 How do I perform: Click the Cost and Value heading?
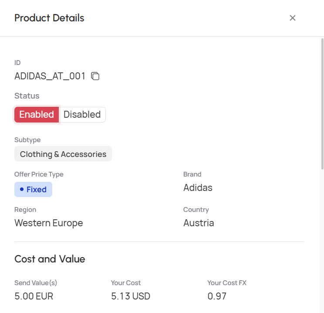50,259
